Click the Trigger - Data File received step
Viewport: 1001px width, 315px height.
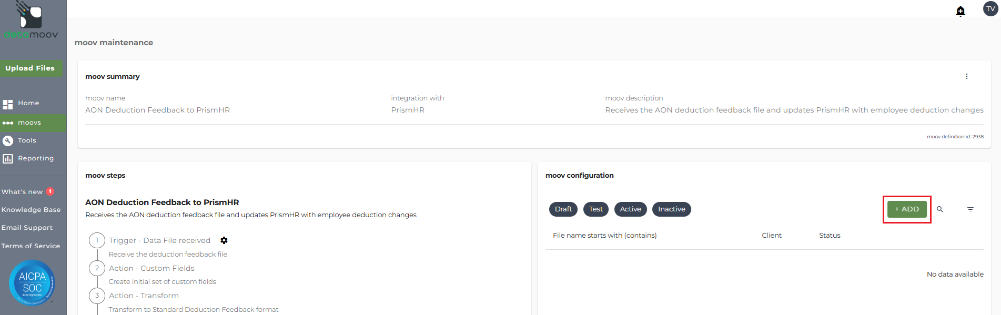click(159, 240)
